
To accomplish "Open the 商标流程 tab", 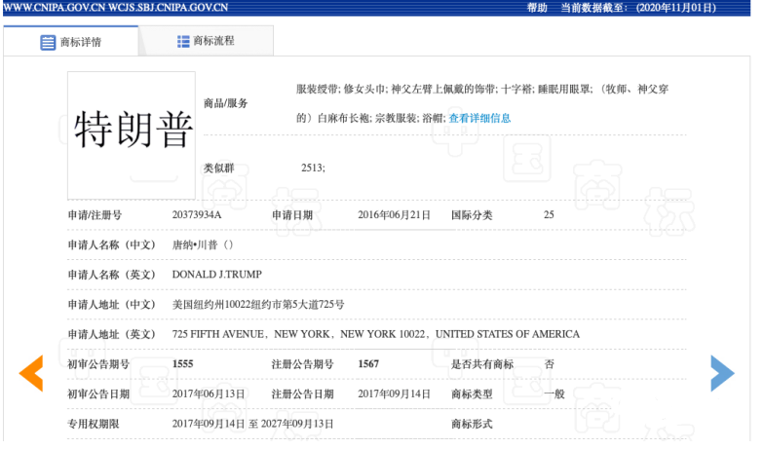I will [213, 41].
